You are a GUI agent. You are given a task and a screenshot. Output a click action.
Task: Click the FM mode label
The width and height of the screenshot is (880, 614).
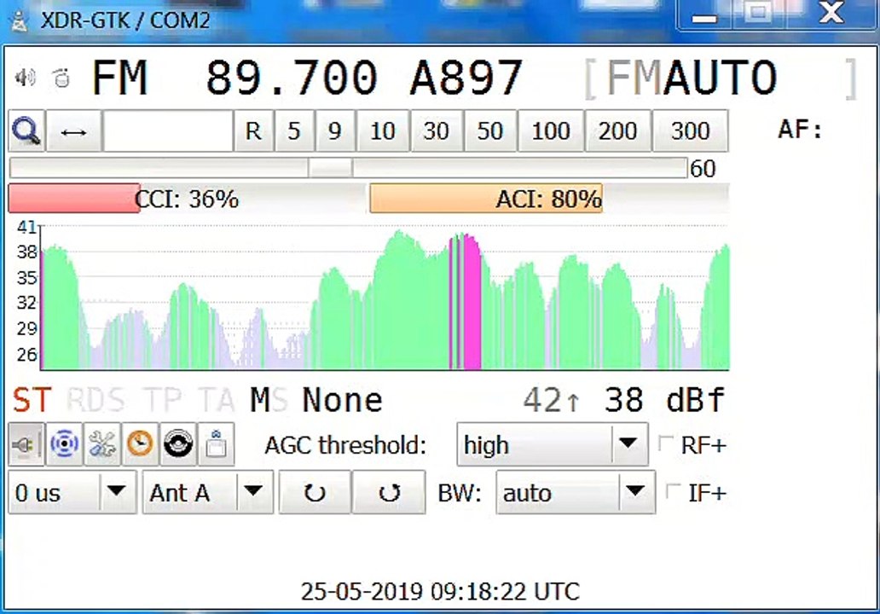click(119, 78)
